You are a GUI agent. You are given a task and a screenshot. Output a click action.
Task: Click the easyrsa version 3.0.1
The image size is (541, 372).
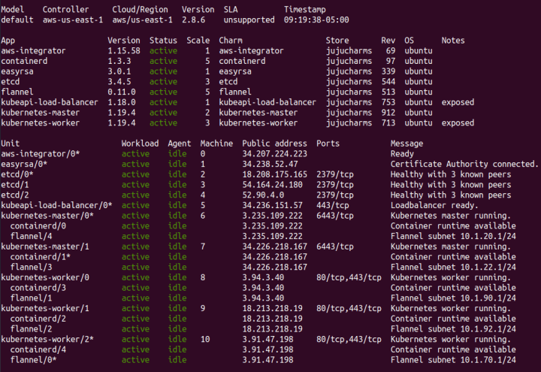click(119, 72)
